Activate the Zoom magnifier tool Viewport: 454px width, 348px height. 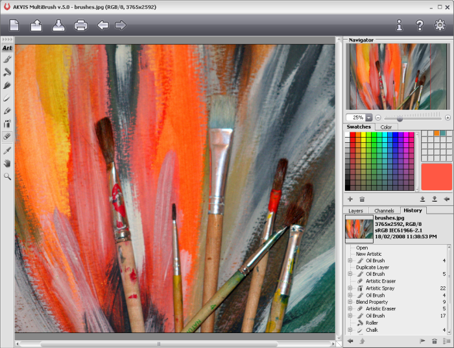point(7,176)
